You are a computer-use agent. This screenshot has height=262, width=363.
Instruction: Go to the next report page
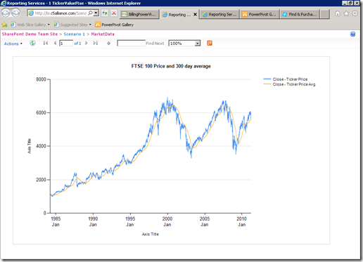87,43
